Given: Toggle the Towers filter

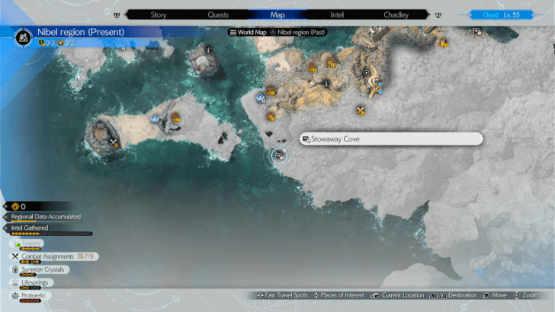Looking at the screenshot, I should (x=27, y=244).
